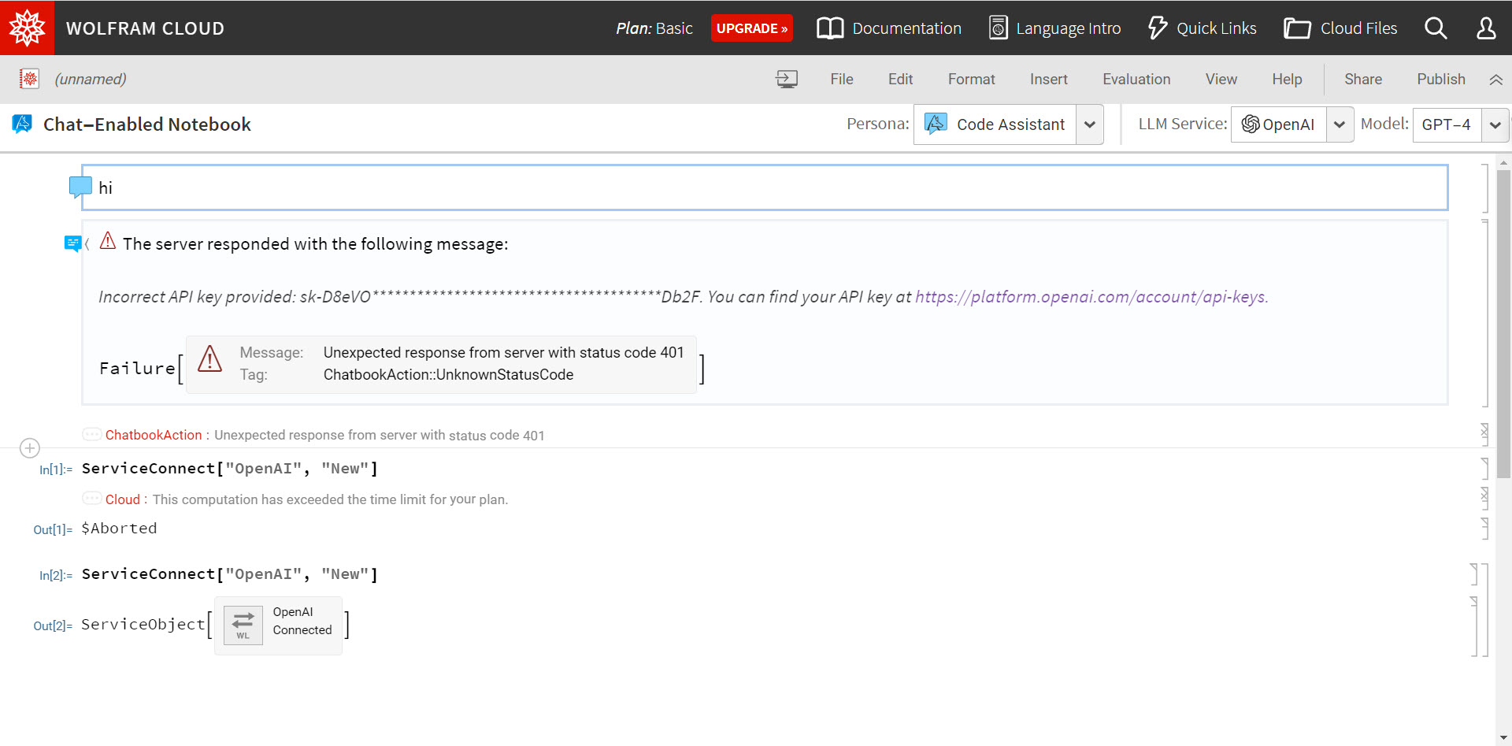Viewport: 1512px width, 746px height.
Task: Open the Cloud Files folder icon
Action: (1297, 28)
